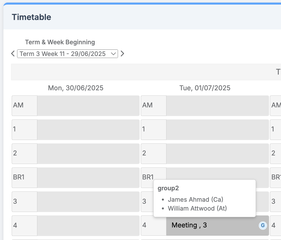Viewport: 281px width, 240px height.
Task: Expand the Term & Week Beginning combo box
Action: (68, 54)
